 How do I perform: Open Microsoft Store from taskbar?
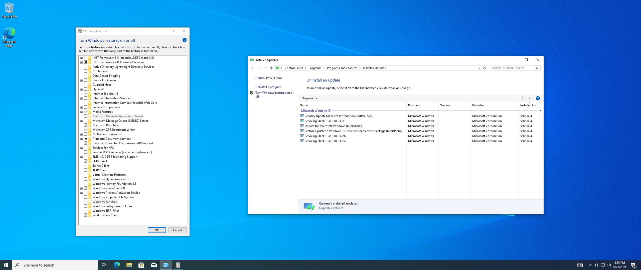(141, 265)
